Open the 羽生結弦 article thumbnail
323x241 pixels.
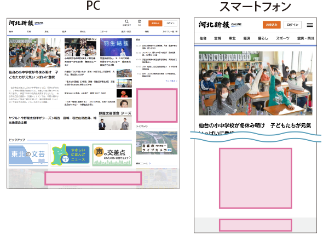[x=116, y=47]
